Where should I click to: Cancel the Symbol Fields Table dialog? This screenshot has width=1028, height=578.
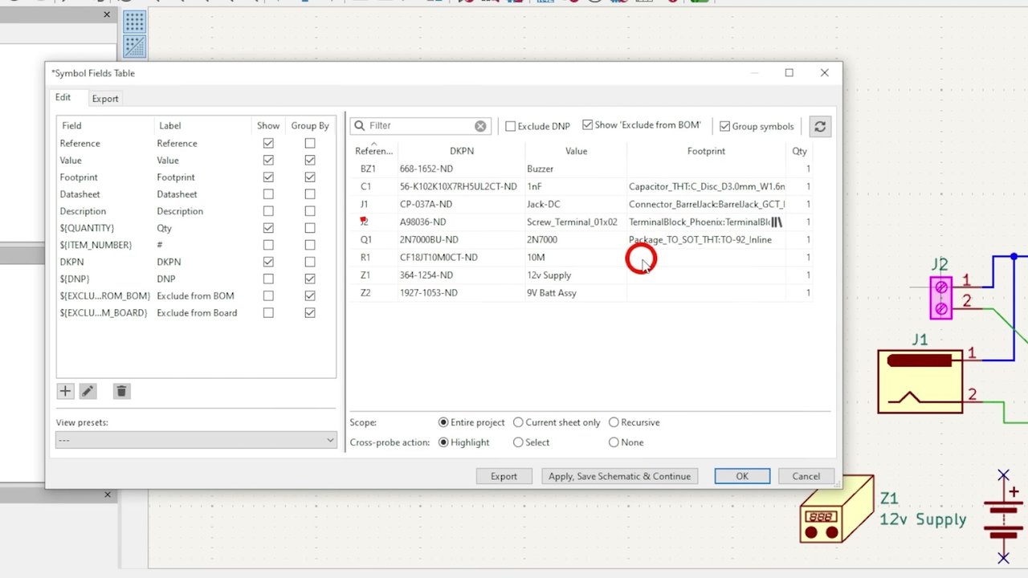tap(806, 476)
